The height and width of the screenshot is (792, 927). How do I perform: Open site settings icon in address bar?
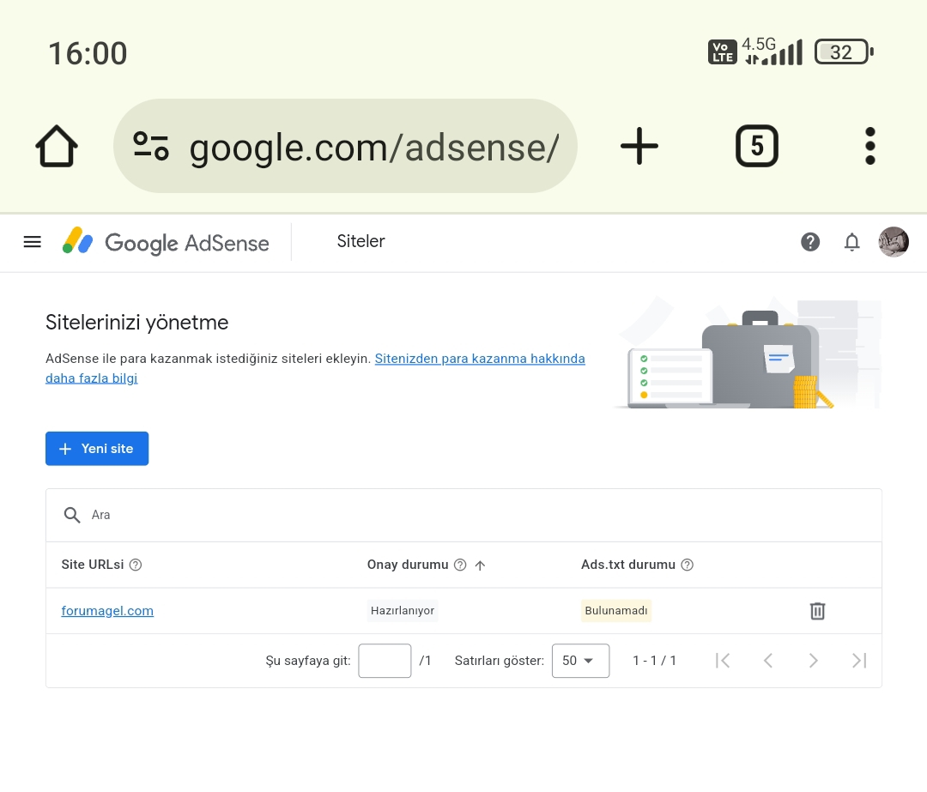click(151, 146)
